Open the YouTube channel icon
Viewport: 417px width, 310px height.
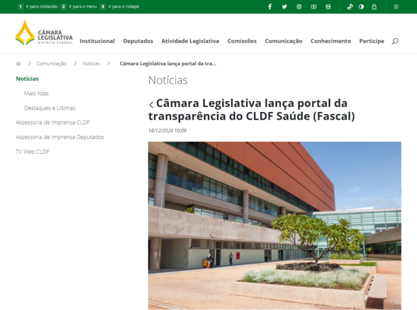[313, 7]
